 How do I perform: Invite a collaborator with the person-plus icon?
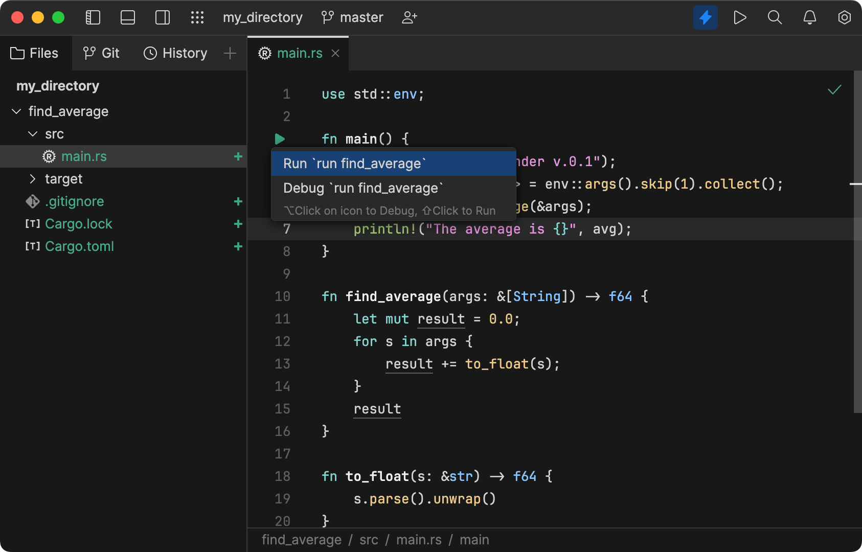click(409, 17)
